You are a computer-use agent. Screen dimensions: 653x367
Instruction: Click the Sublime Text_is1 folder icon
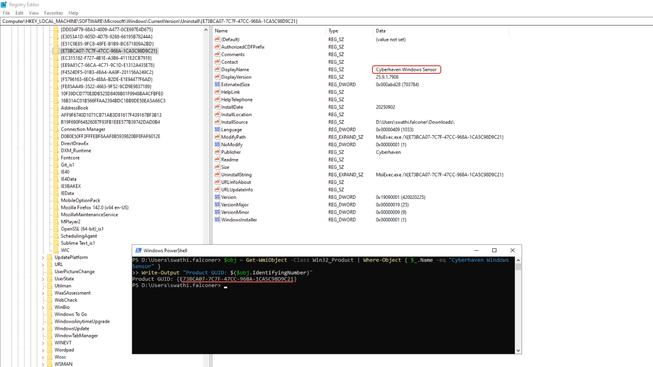click(56, 243)
